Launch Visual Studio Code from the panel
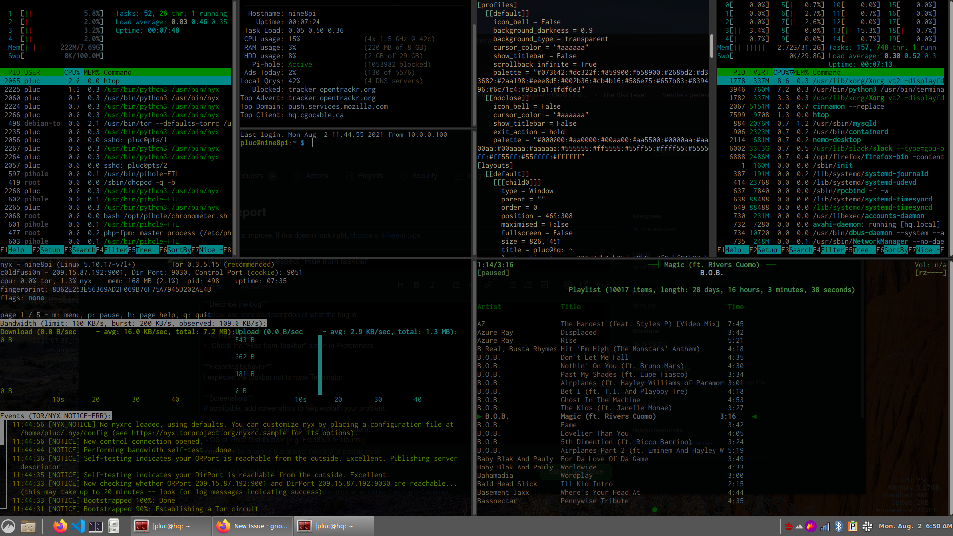The width and height of the screenshot is (953, 536). point(78,526)
